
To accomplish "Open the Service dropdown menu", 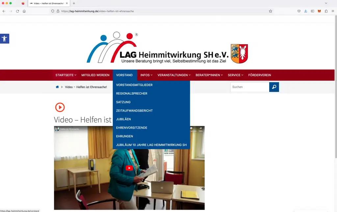I will click(235, 75).
